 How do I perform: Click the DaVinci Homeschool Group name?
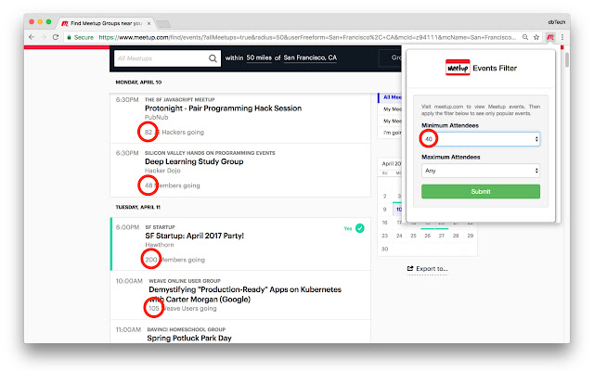186,329
